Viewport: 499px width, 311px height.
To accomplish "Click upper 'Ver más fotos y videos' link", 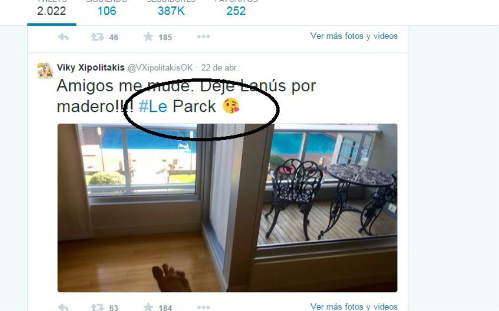I will (354, 36).
